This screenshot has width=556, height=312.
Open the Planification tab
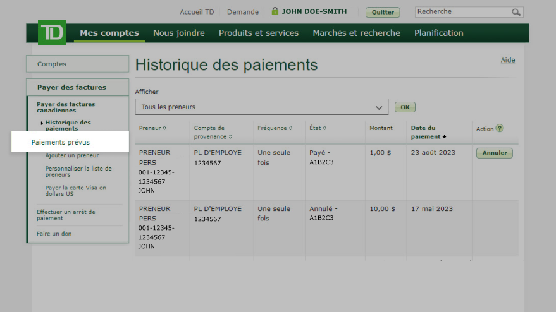(x=438, y=33)
